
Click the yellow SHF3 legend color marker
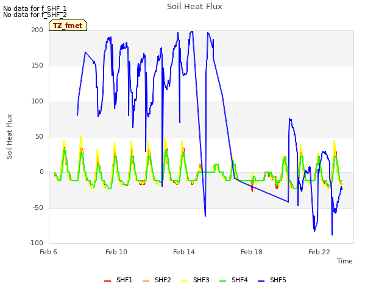(x=184, y=281)
